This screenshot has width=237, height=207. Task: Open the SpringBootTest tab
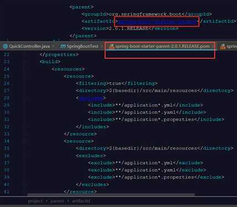(80, 46)
